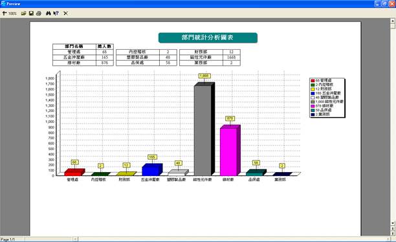The height and width of the screenshot is (242, 396).
Task: Click the magenta legend swatch
Action: point(313,106)
